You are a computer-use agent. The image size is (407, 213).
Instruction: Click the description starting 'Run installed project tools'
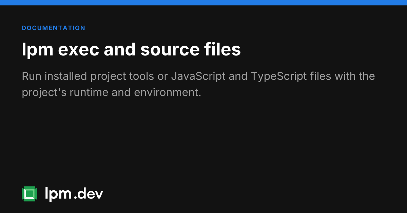(198, 84)
